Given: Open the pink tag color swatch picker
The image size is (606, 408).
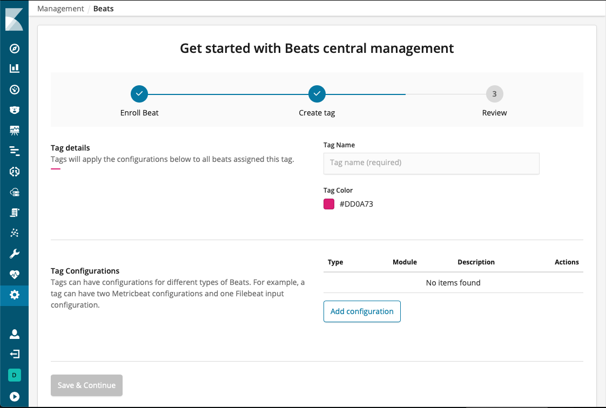Looking at the screenshot, I should click(x=329, y=204).
